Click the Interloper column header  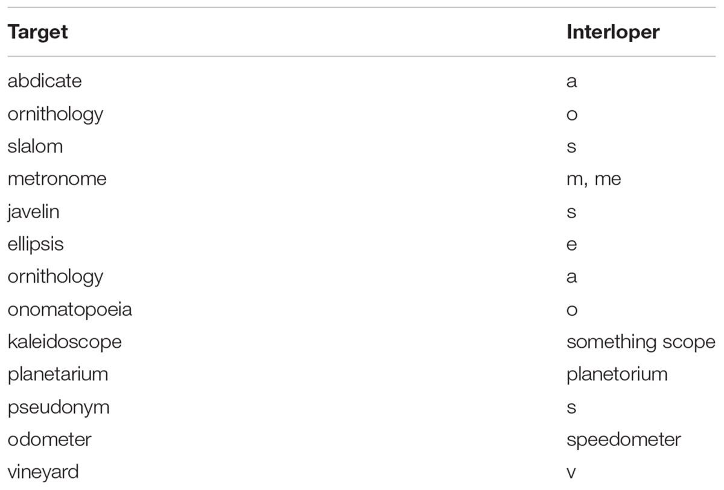tap(613, 32)
